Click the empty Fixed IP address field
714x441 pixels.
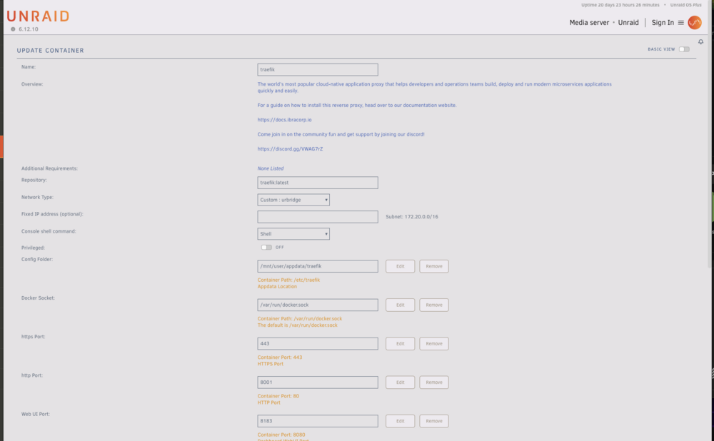318,217
